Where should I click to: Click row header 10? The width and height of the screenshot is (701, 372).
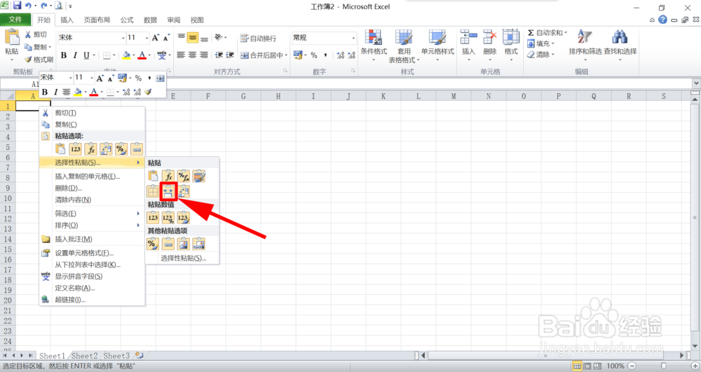[x=8, y=198]
